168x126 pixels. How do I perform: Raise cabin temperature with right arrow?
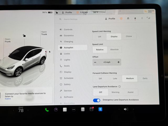[28, 110]
